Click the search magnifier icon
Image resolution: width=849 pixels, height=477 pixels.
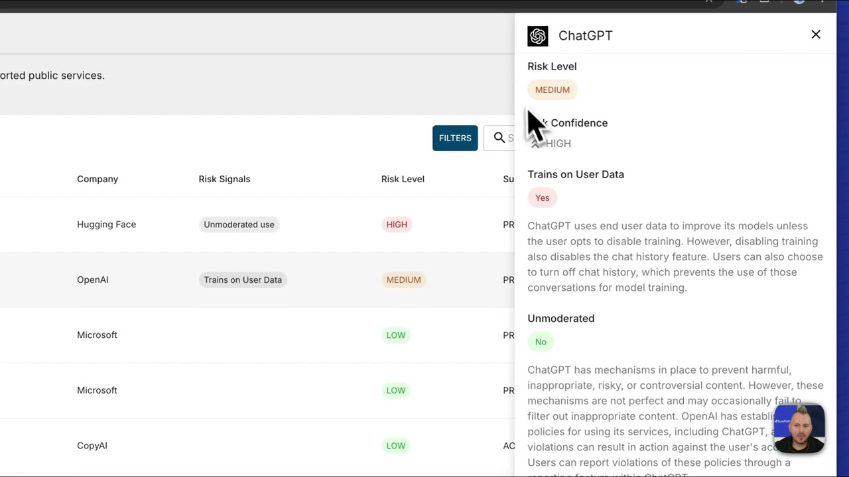tap(499, 138)
